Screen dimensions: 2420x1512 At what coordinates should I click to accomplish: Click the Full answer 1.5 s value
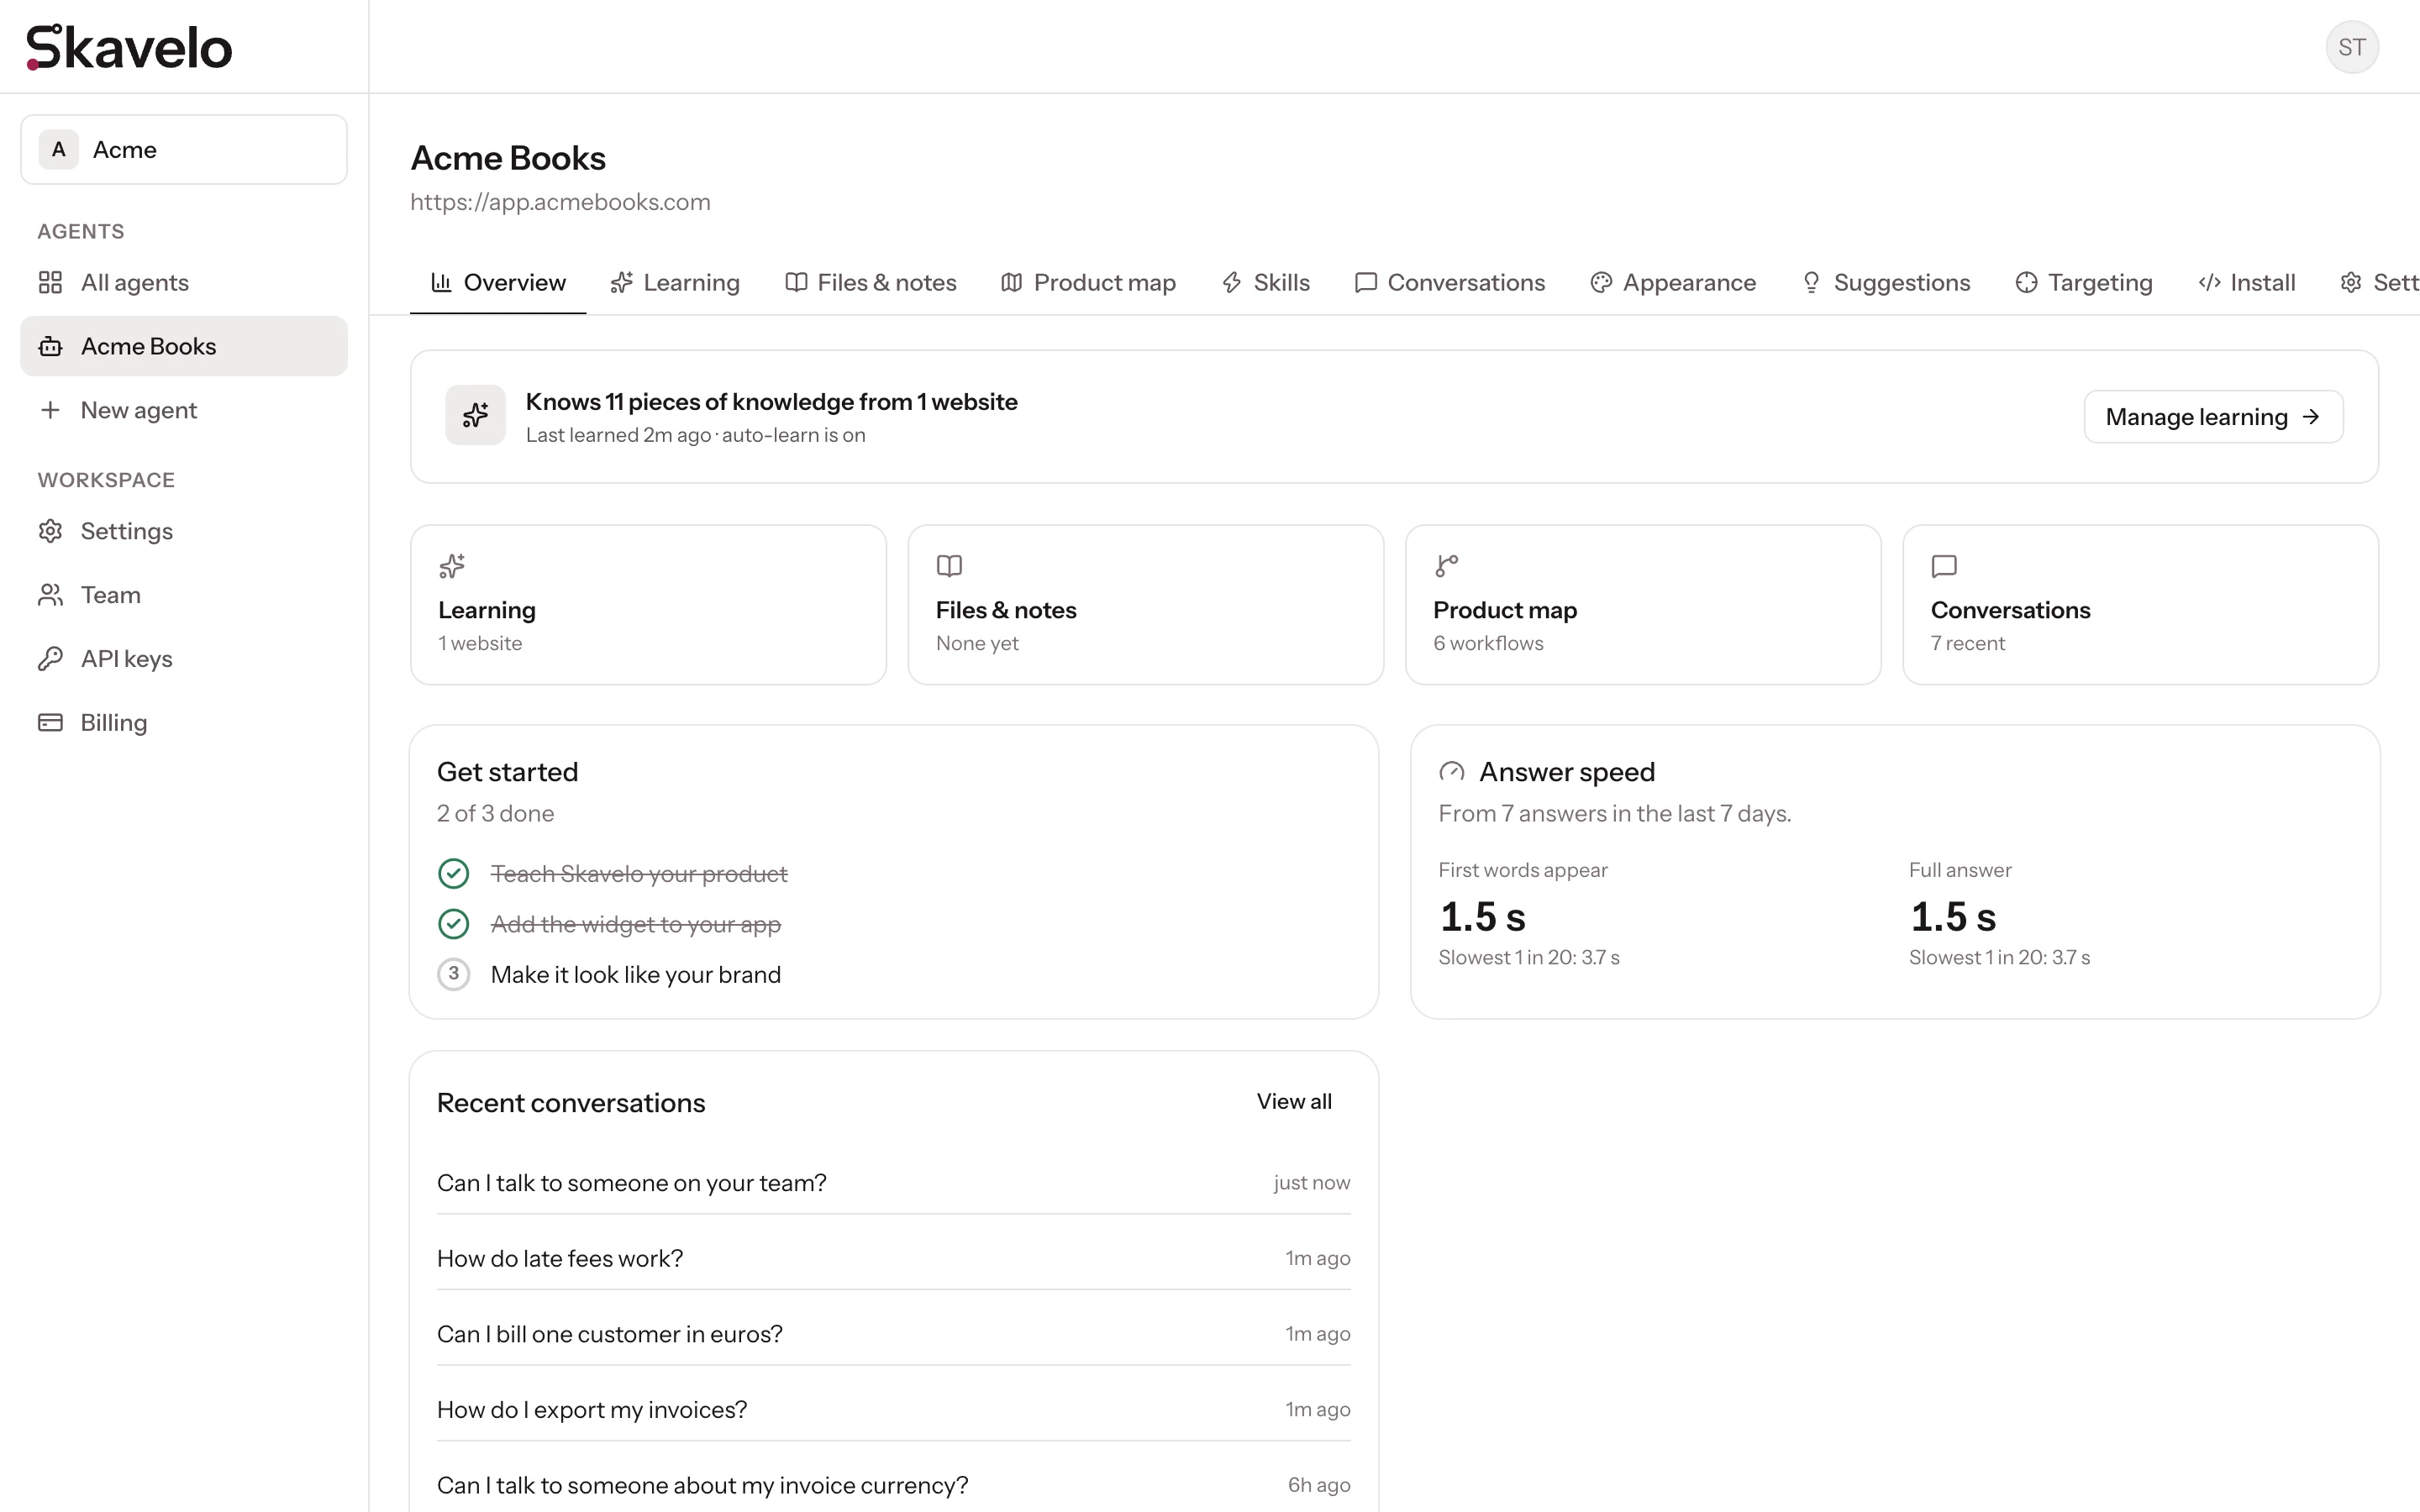tap(1952, 917)
